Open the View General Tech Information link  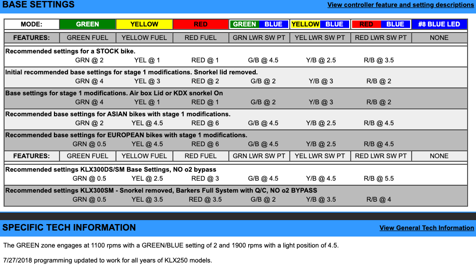coord(427,228)
